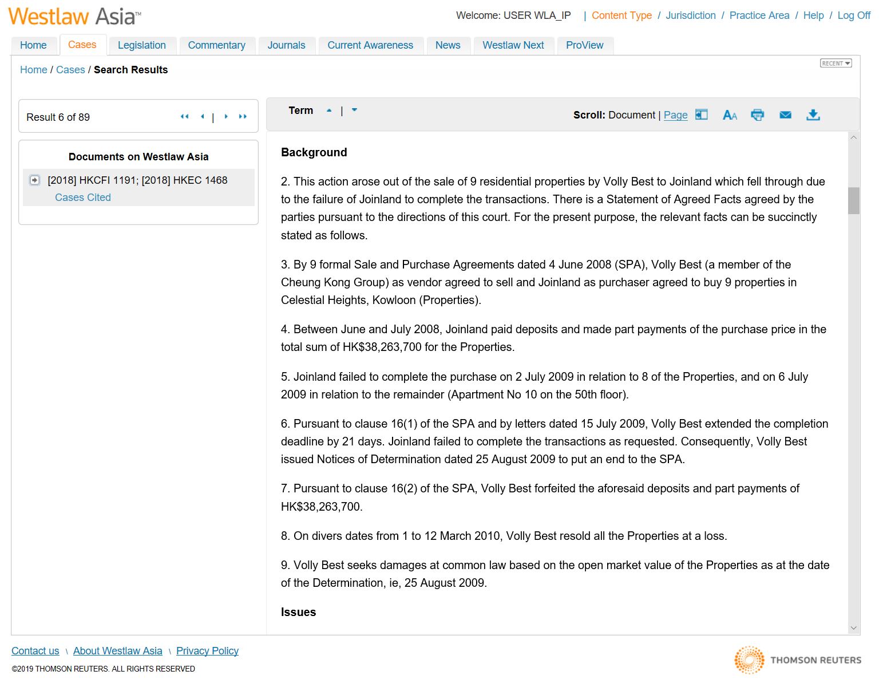Go to the News tab
This screenshot has height=679, width=879.
tap(448, 45)
